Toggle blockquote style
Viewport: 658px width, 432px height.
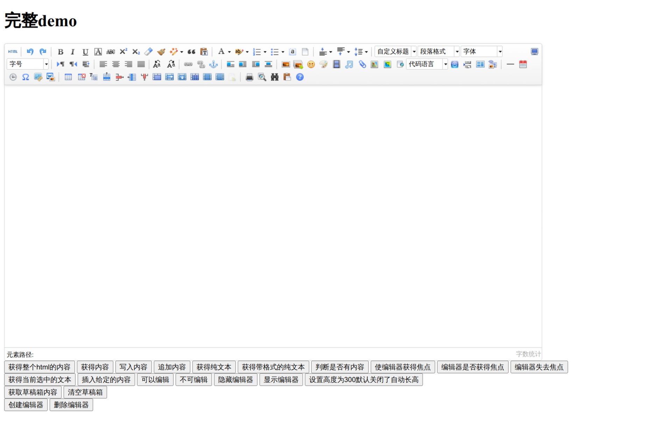click(191, 52)
